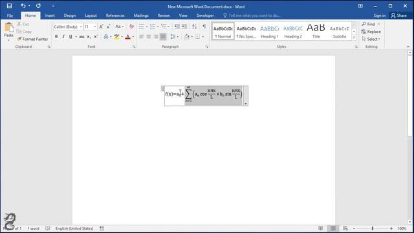Apply paragraph borders
Screen dimensions: 414x233
coord(197,36)
